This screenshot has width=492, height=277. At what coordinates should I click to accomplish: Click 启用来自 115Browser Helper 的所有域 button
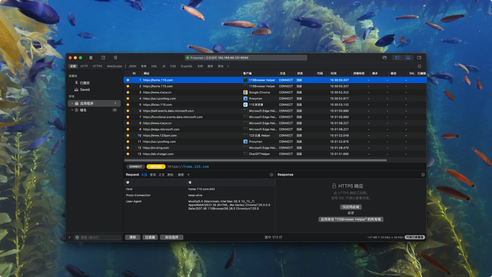pos(351,219)
